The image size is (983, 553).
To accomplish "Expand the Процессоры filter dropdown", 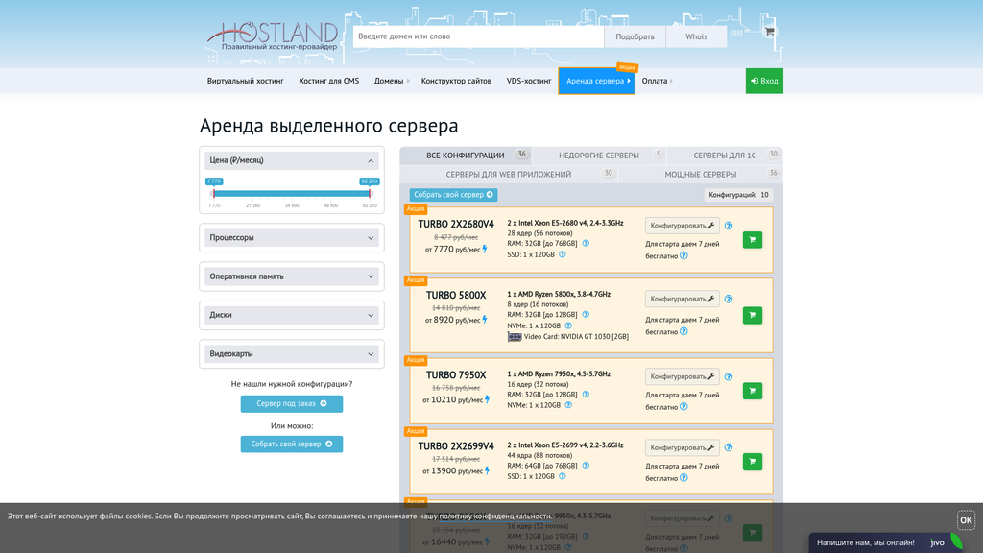I will (x=291, y=237).
